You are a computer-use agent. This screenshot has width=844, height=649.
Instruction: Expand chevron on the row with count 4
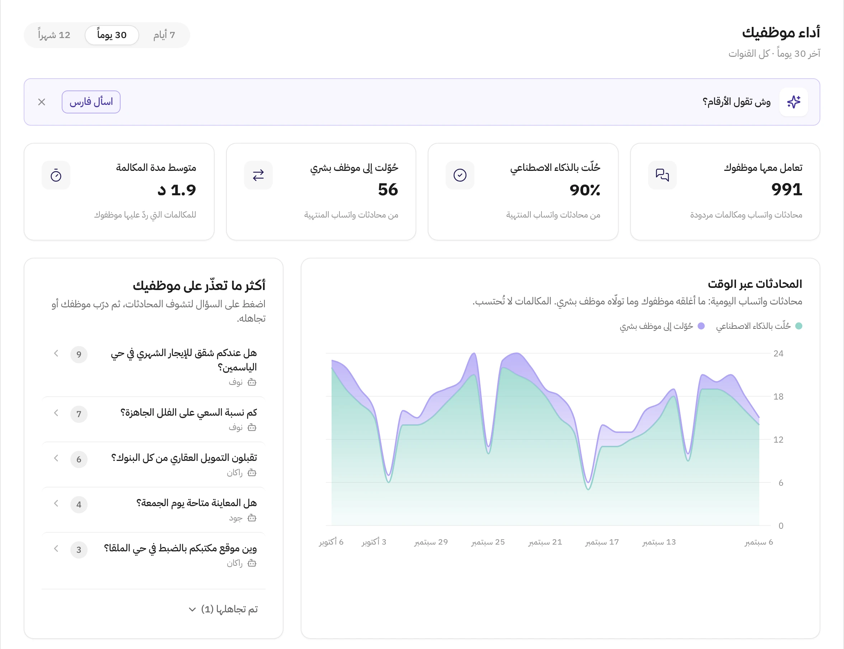[56, 503]
